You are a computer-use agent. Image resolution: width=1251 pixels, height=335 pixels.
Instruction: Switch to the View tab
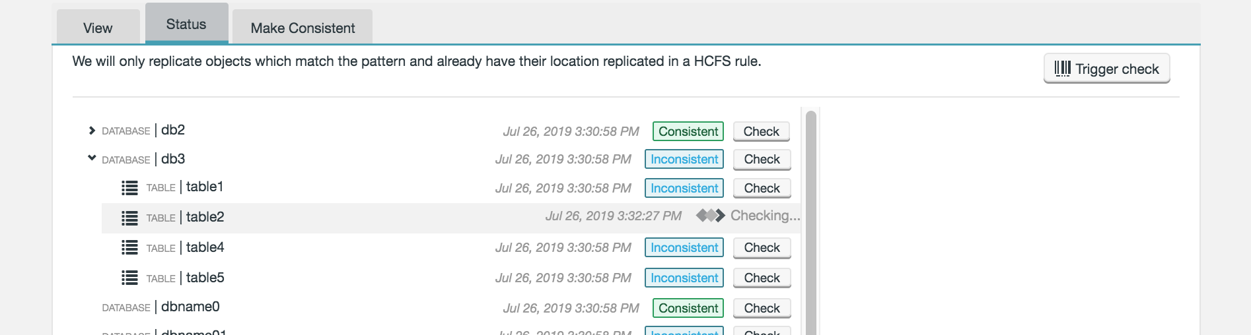tap(98, 28)
